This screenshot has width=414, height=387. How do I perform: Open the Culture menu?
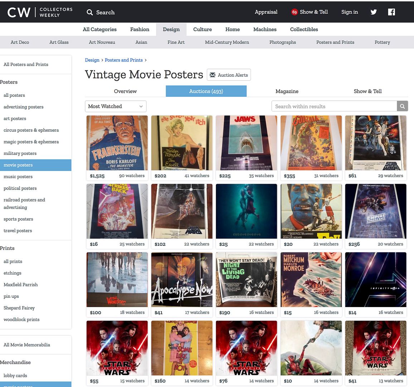202,29
